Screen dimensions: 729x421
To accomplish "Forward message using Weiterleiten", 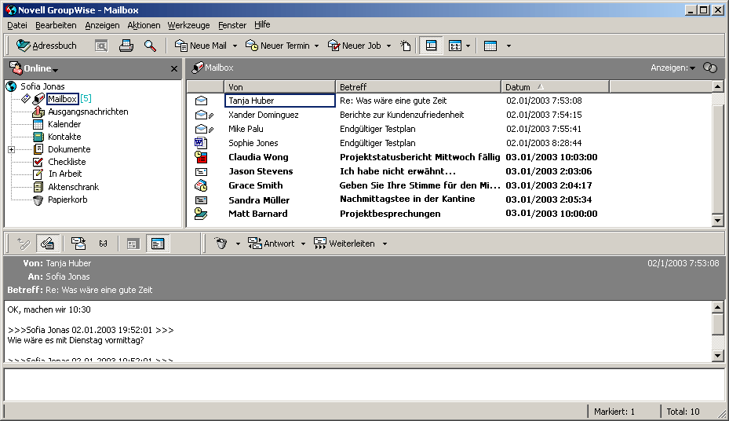I will pos(344,243).
